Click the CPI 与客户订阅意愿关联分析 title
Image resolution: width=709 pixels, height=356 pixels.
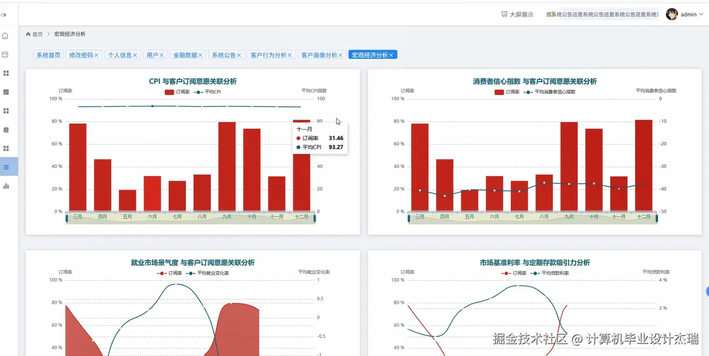[x=193, y=81]
